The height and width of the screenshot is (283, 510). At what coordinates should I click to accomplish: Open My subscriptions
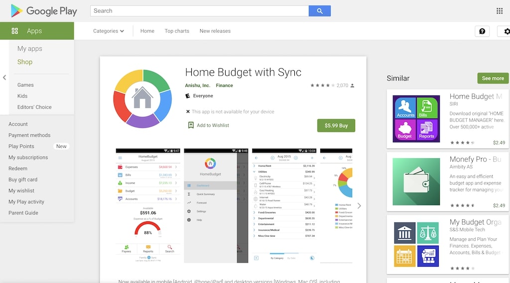point(28,157)
